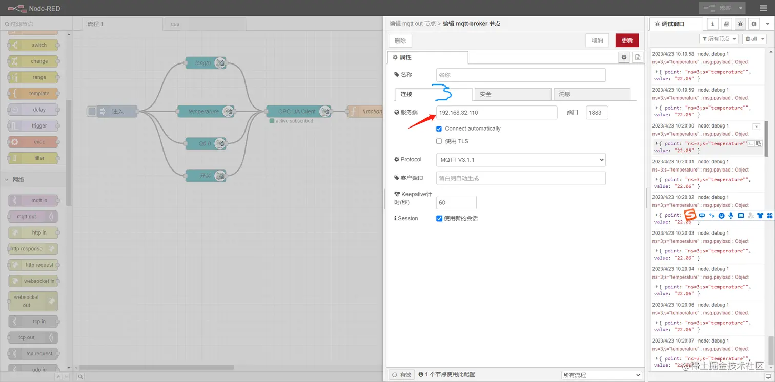Select the OPC UA Client node on canvas
The image size is (775, 382).
pos(298,111)
